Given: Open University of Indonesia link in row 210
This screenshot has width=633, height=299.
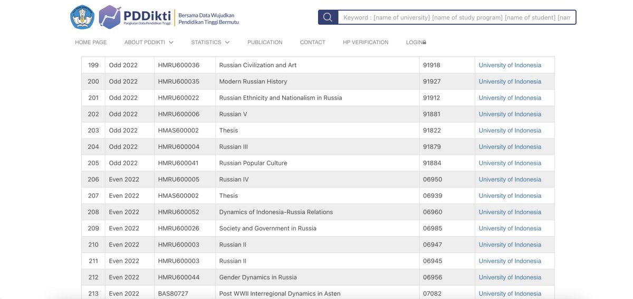Looking at the screenshot, I should 510,245.
